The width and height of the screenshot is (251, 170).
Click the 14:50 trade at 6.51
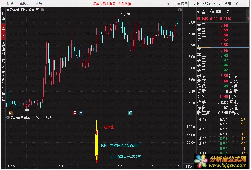(223, 139)
